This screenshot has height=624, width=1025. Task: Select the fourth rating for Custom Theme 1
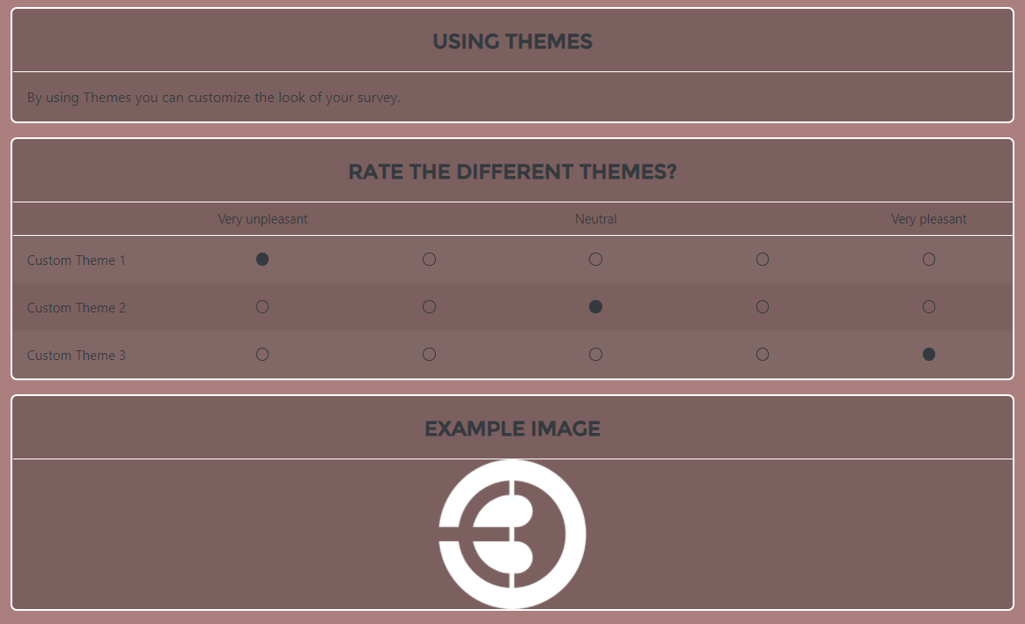tap(762, 259)
